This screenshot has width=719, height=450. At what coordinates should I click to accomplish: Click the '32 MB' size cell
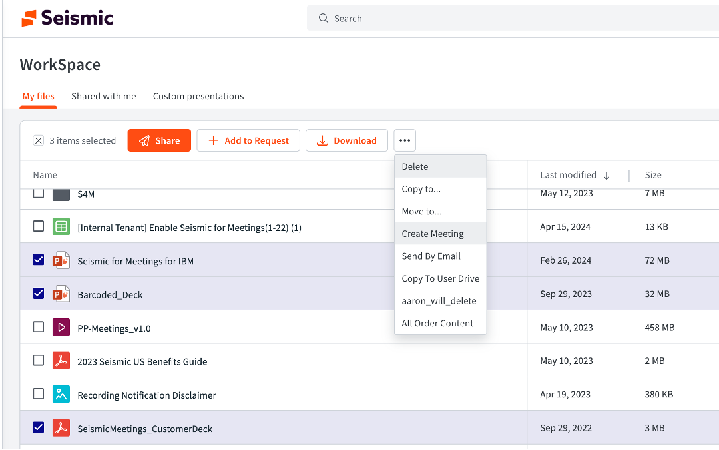[x=657, y=294]
